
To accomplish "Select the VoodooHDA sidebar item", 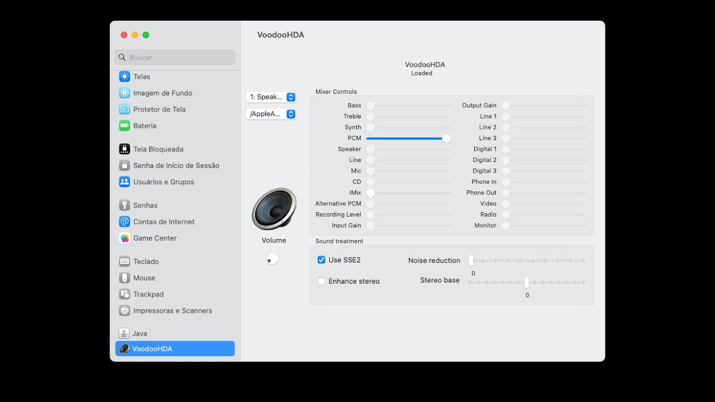I will pyautogui.click(x=175, y=348).
